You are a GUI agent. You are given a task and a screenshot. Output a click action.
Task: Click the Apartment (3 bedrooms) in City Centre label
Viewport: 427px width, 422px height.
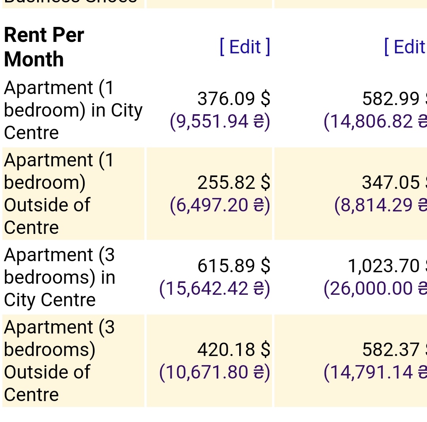click(59, 277)
